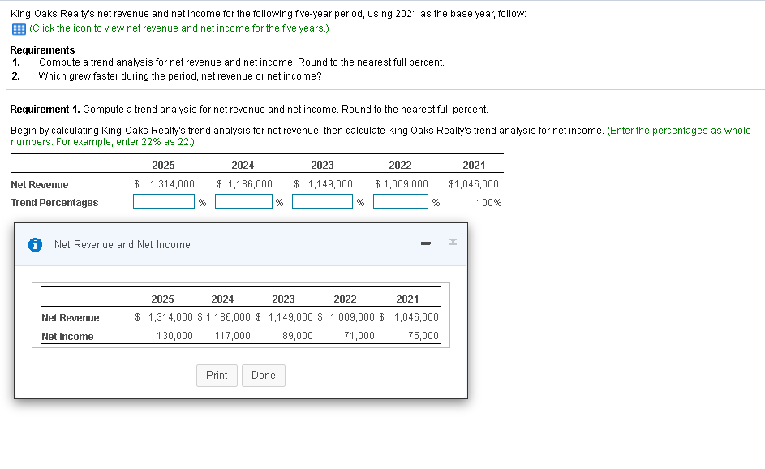This screenshot has height=469, width=765.
Task: Open the net revenue data table icon
Action: click(19, 28)
